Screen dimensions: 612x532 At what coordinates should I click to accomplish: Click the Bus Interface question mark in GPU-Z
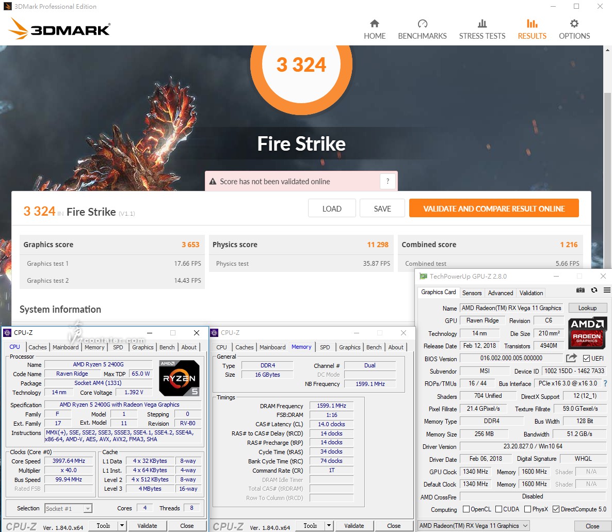[x=605, y=383]
